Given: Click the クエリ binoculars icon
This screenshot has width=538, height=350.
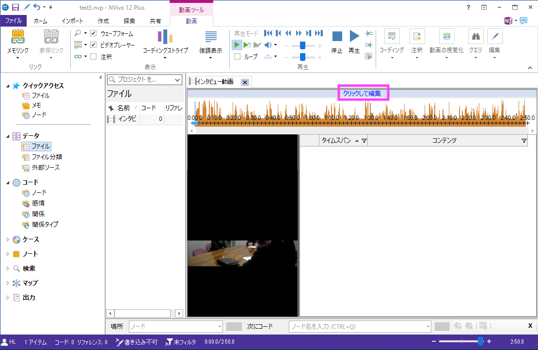Looking at the screenshot, I should pos(475,38).
